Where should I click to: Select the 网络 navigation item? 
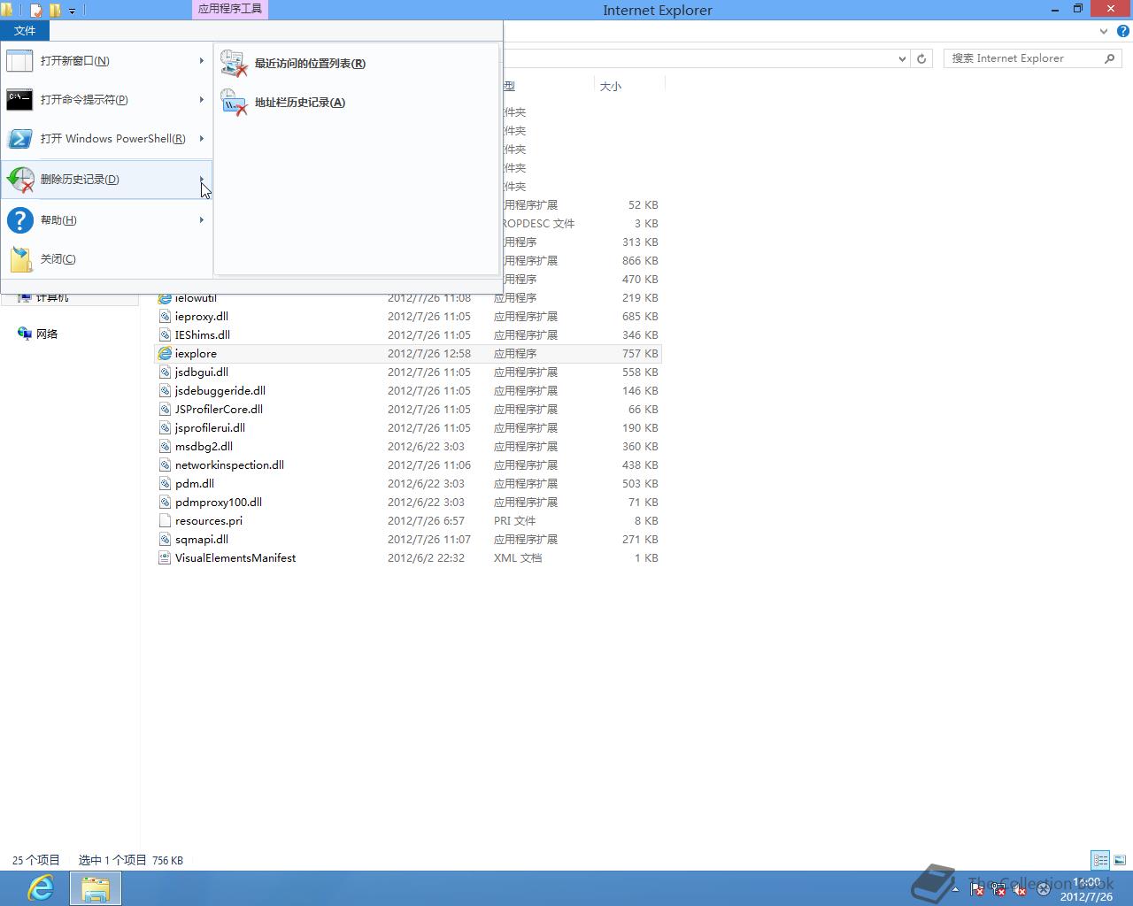[x=47, y=334]
